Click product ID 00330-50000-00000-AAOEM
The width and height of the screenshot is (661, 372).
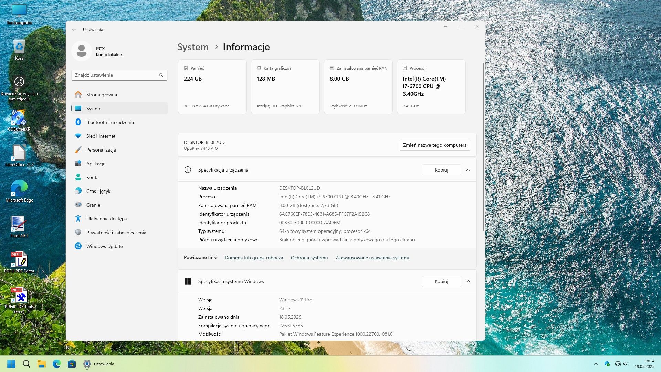(309, 223)
